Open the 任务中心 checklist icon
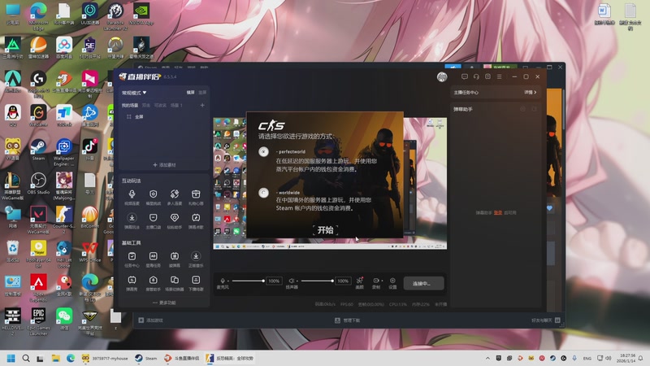 coord(132,256)
